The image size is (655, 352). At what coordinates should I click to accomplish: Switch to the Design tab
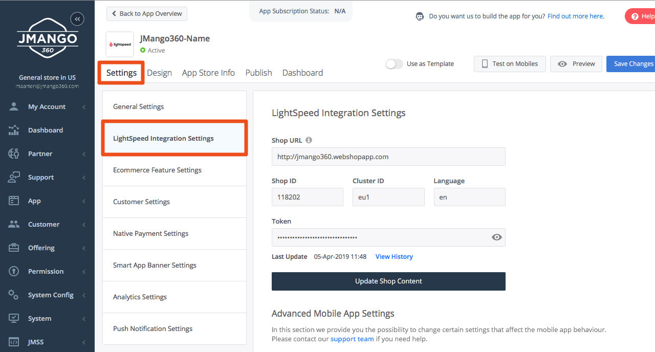159,73
